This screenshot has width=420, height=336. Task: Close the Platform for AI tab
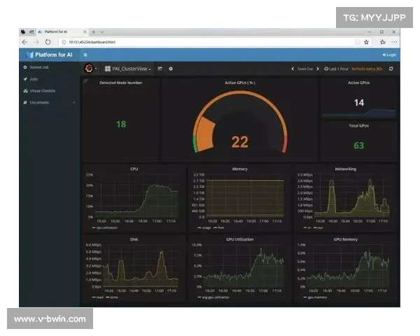click(85, 31)
